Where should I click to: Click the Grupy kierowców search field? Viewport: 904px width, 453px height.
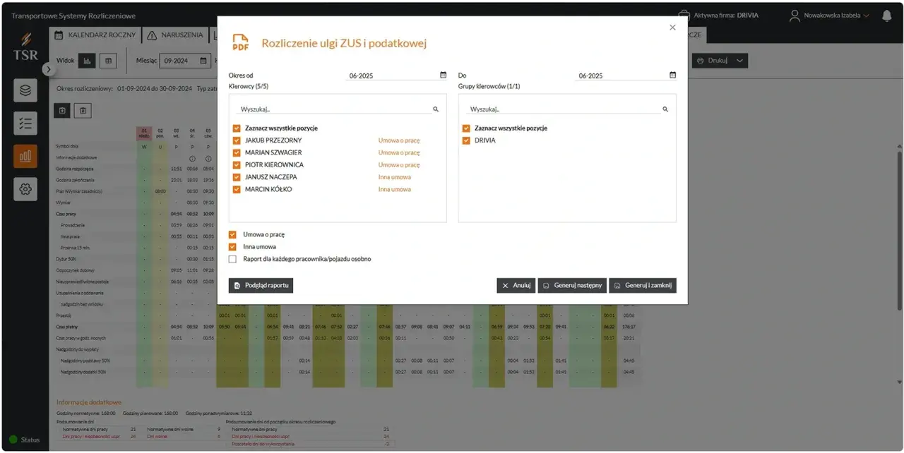(565, 109)
